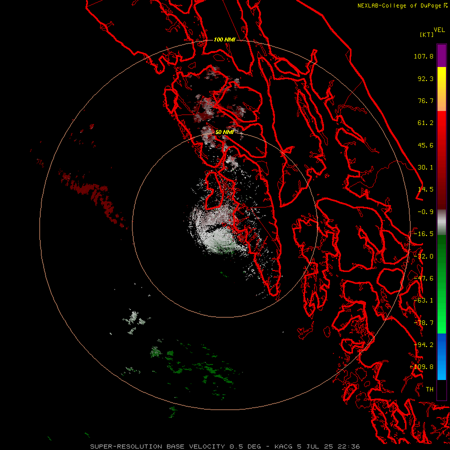Click the -32.0 velocity scale value

(x=423, y=256)
